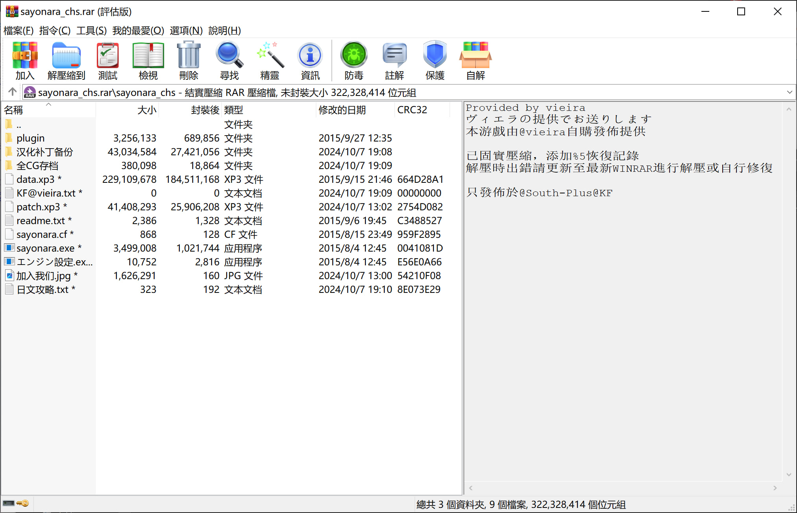This screenshot has width=797, height=513.
Task: Open the 選項(N) menu
Action: pos(186,31)
